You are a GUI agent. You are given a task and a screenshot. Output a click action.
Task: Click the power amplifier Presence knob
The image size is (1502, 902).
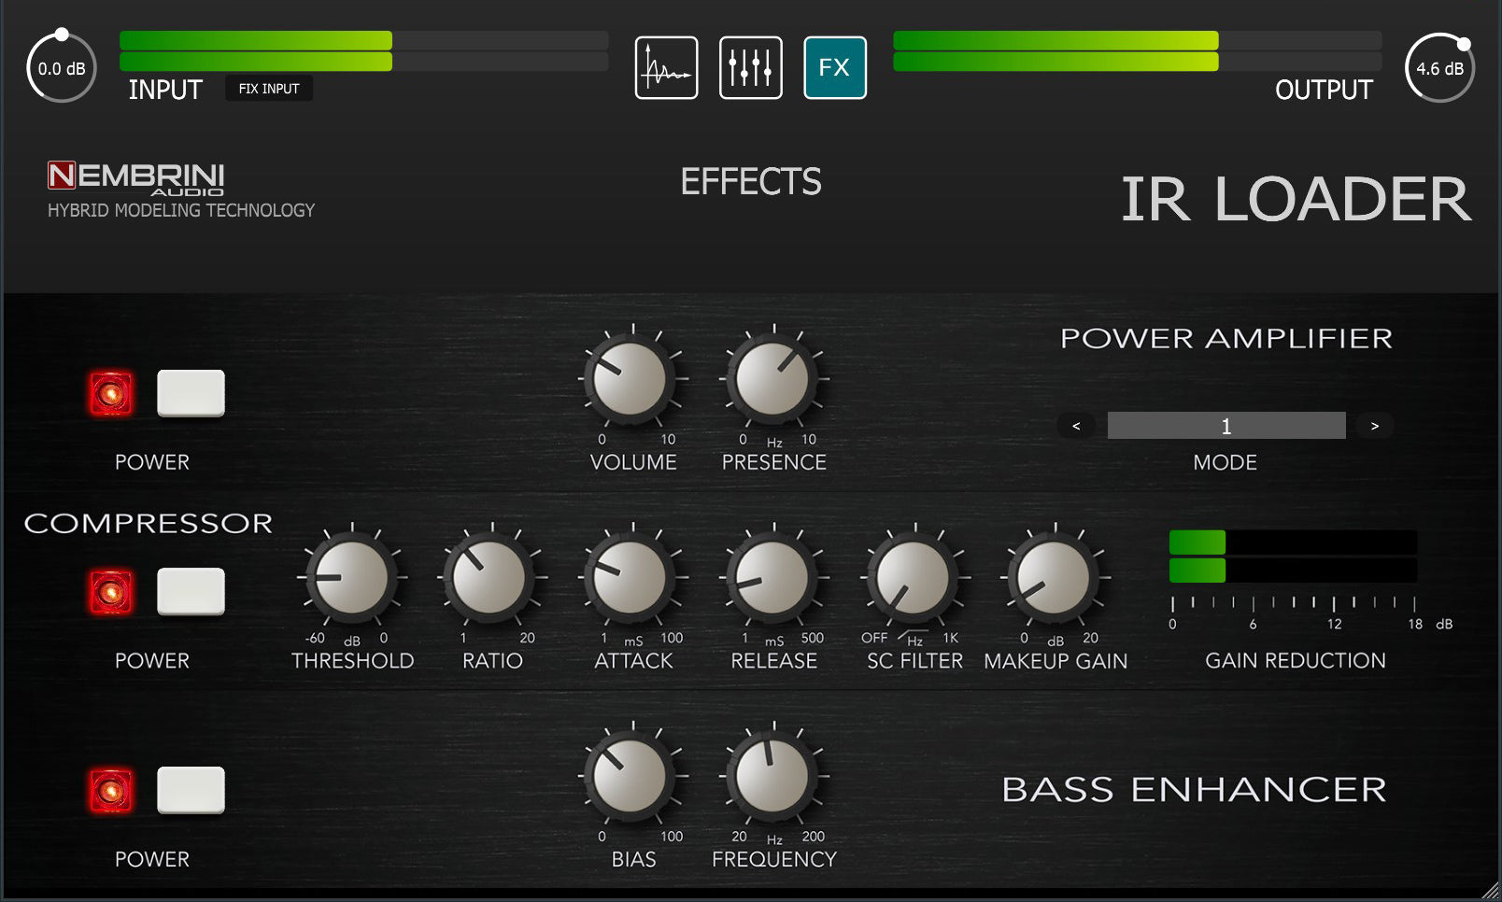(x=772, y=380)
